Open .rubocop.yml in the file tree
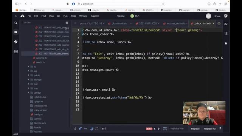This screenshot has height=136, width=242. (x=40, y=106)
